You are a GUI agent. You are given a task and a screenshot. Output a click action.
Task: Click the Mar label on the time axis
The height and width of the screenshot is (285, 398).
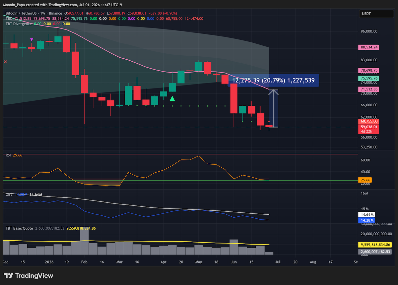[119, 262]
